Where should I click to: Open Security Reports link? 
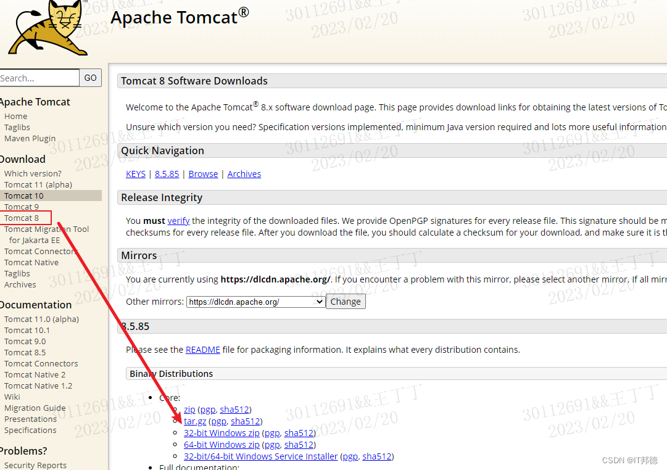(35, 465)
